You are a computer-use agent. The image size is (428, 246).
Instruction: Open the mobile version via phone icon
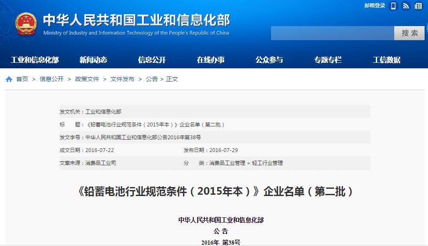(x=393, y=6)
